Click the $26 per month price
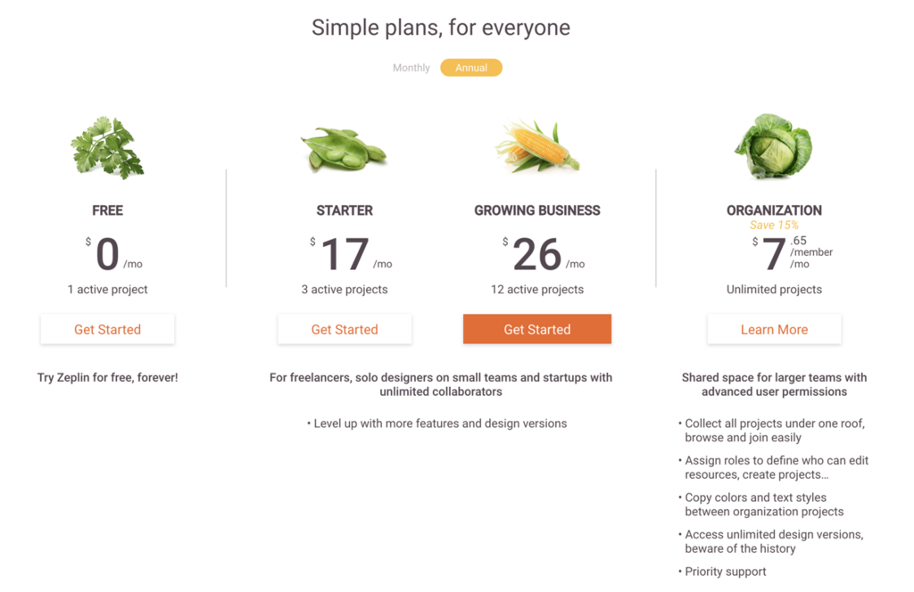 (544, 255)
